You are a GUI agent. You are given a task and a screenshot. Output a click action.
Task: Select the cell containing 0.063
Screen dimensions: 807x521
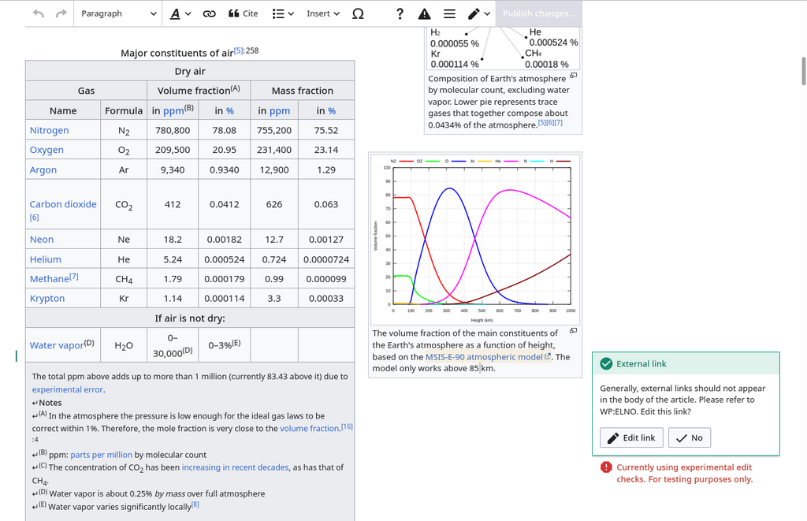coord(326,204)
